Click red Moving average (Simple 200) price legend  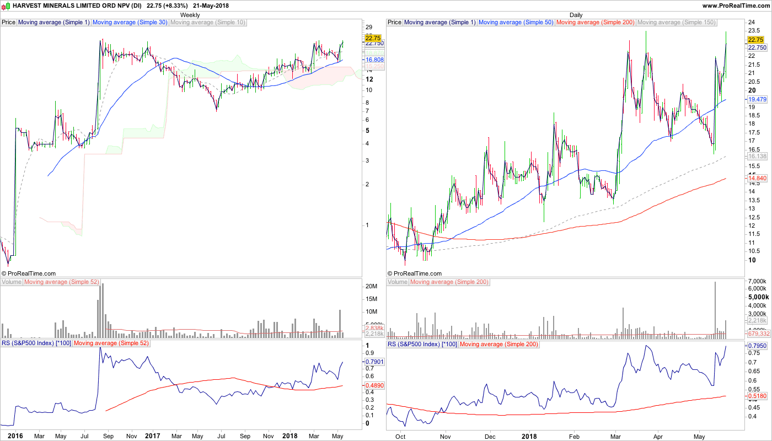tap(595, 23)
